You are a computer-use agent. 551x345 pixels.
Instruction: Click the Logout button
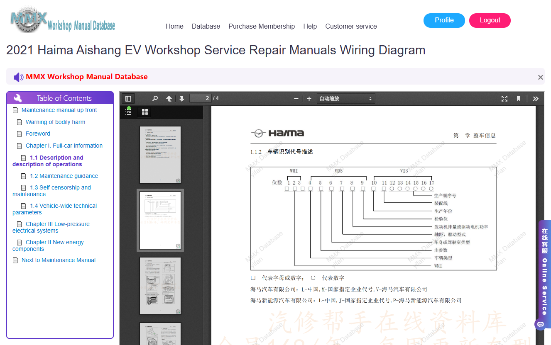490,20
